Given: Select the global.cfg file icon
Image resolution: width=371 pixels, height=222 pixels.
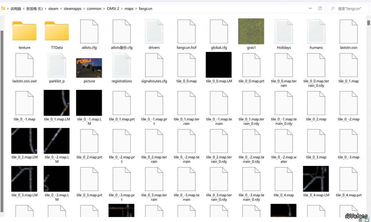Looking at the screenshot, I should (219, 32).
